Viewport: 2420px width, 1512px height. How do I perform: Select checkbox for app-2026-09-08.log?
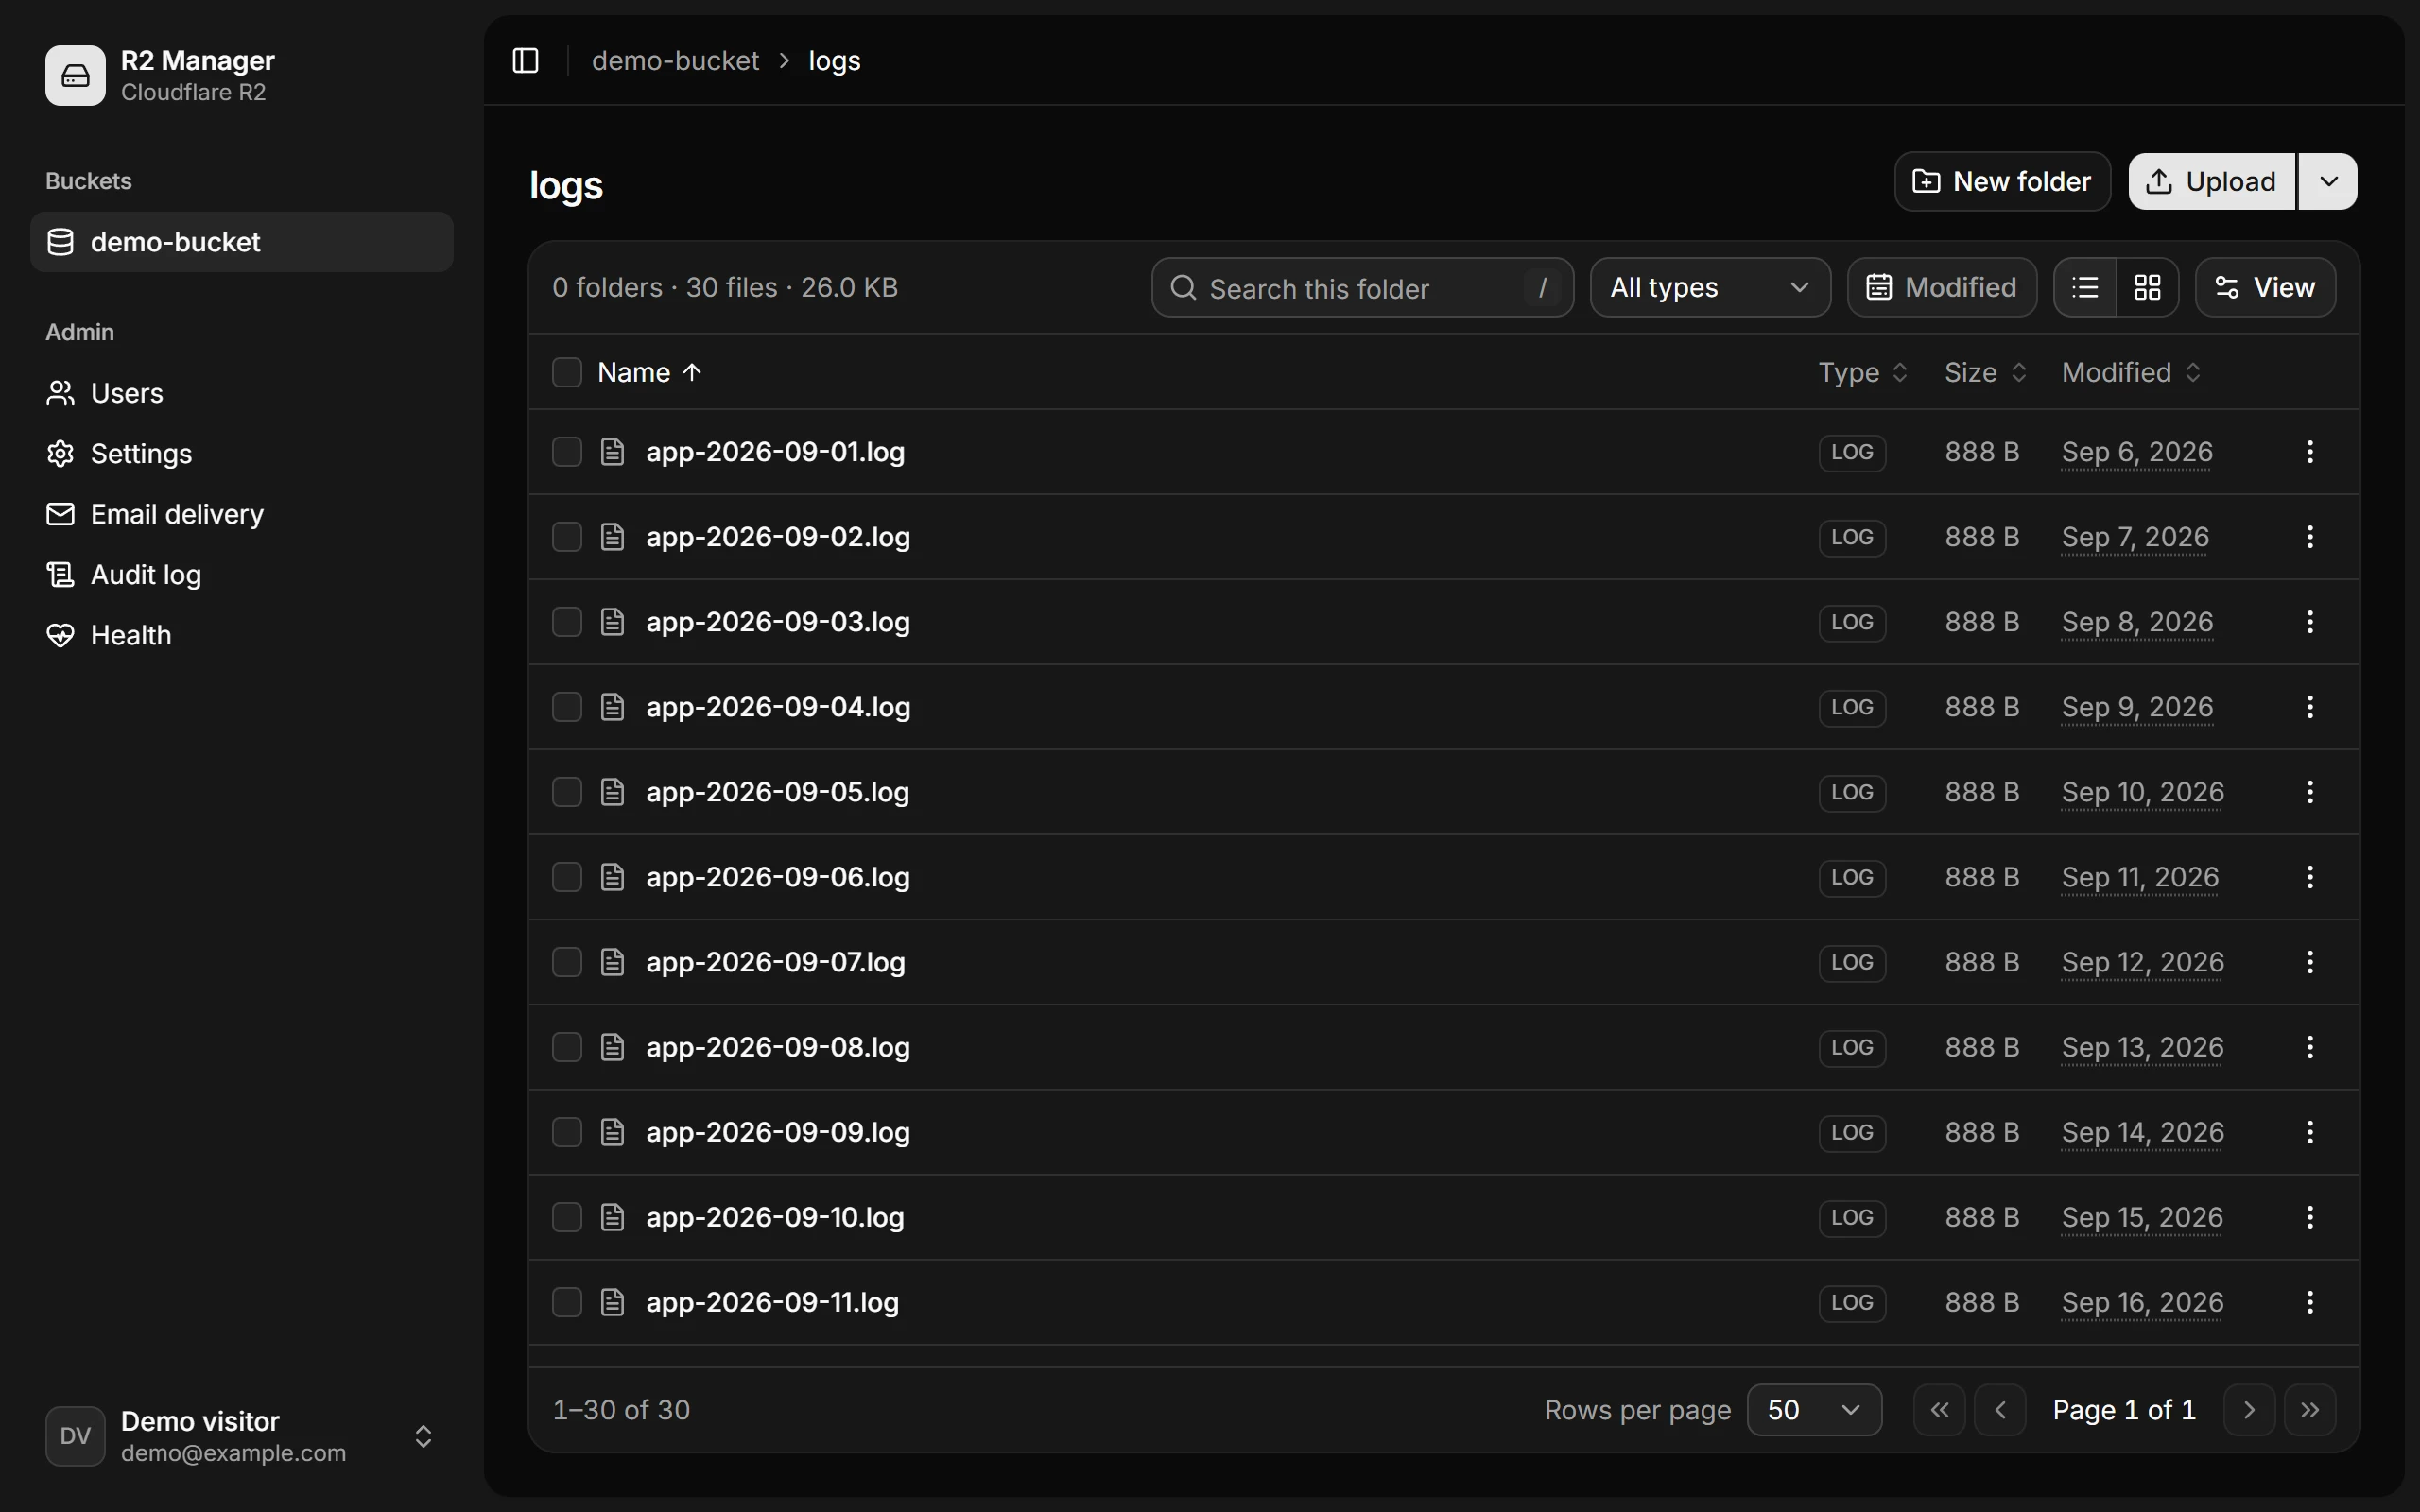[x=567, y=1047]
